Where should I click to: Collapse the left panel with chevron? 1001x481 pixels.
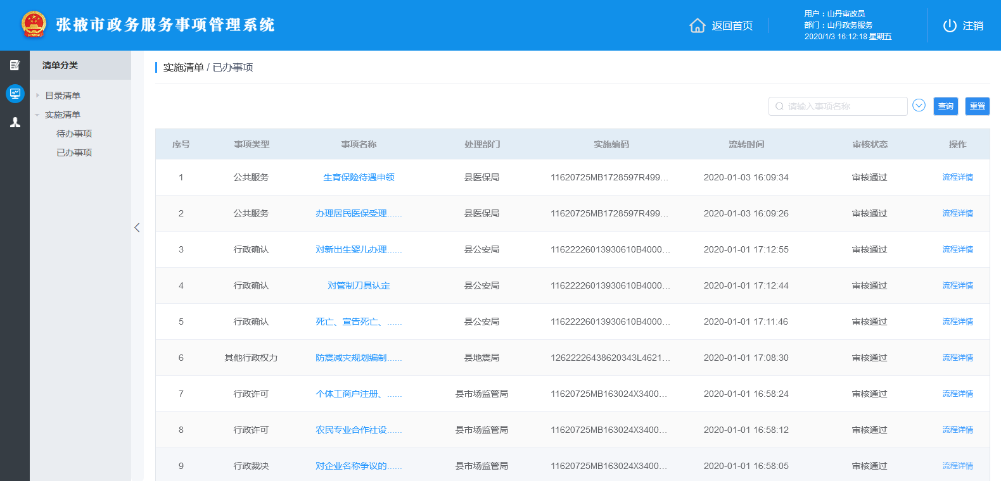[x=137, y=227]
